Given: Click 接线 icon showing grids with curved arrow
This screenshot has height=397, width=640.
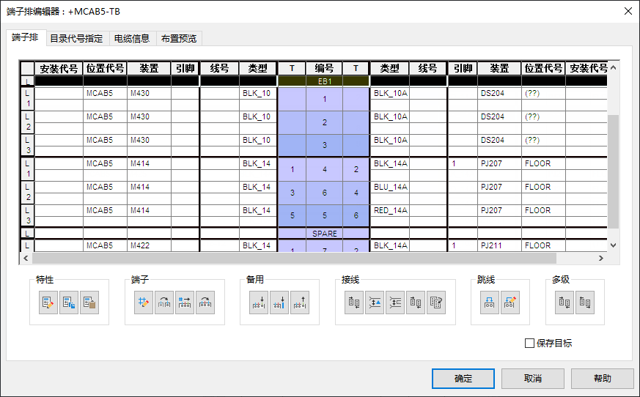Looking at the screenshot, I should [436, 303].
